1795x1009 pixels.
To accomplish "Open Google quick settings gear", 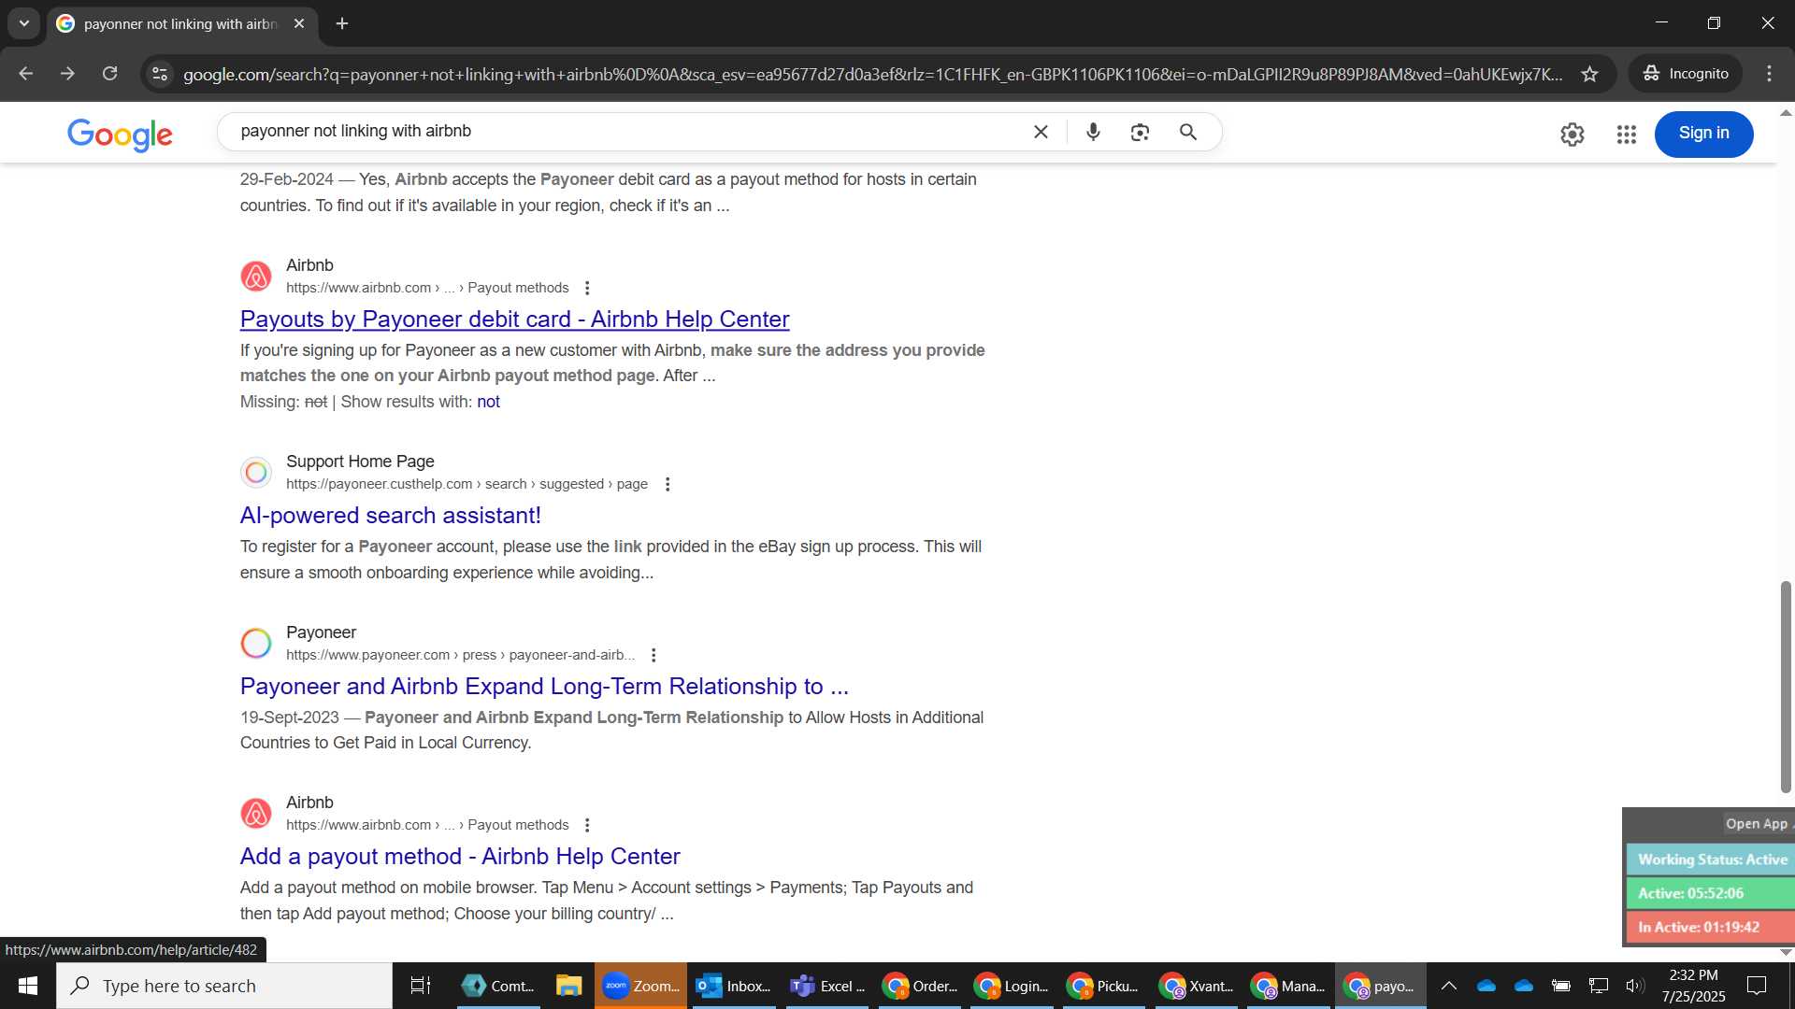I will click(1572, 134).
